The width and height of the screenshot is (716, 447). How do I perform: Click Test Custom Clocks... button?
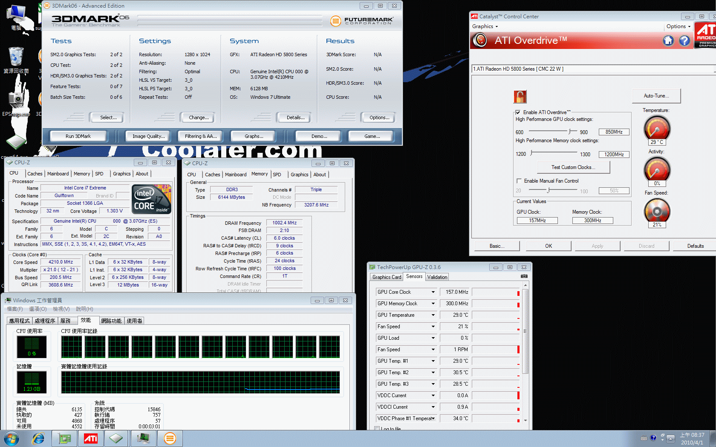click(573, 167)
